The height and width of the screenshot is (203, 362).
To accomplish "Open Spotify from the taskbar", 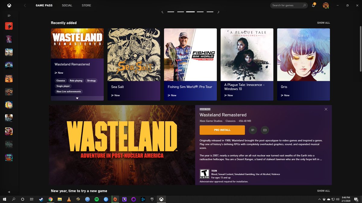I will (x=97, y=199).
